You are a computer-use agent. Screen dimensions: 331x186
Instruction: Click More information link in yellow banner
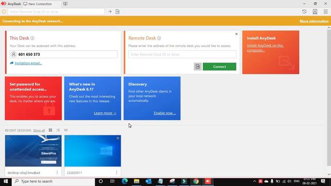pos(314,21)
